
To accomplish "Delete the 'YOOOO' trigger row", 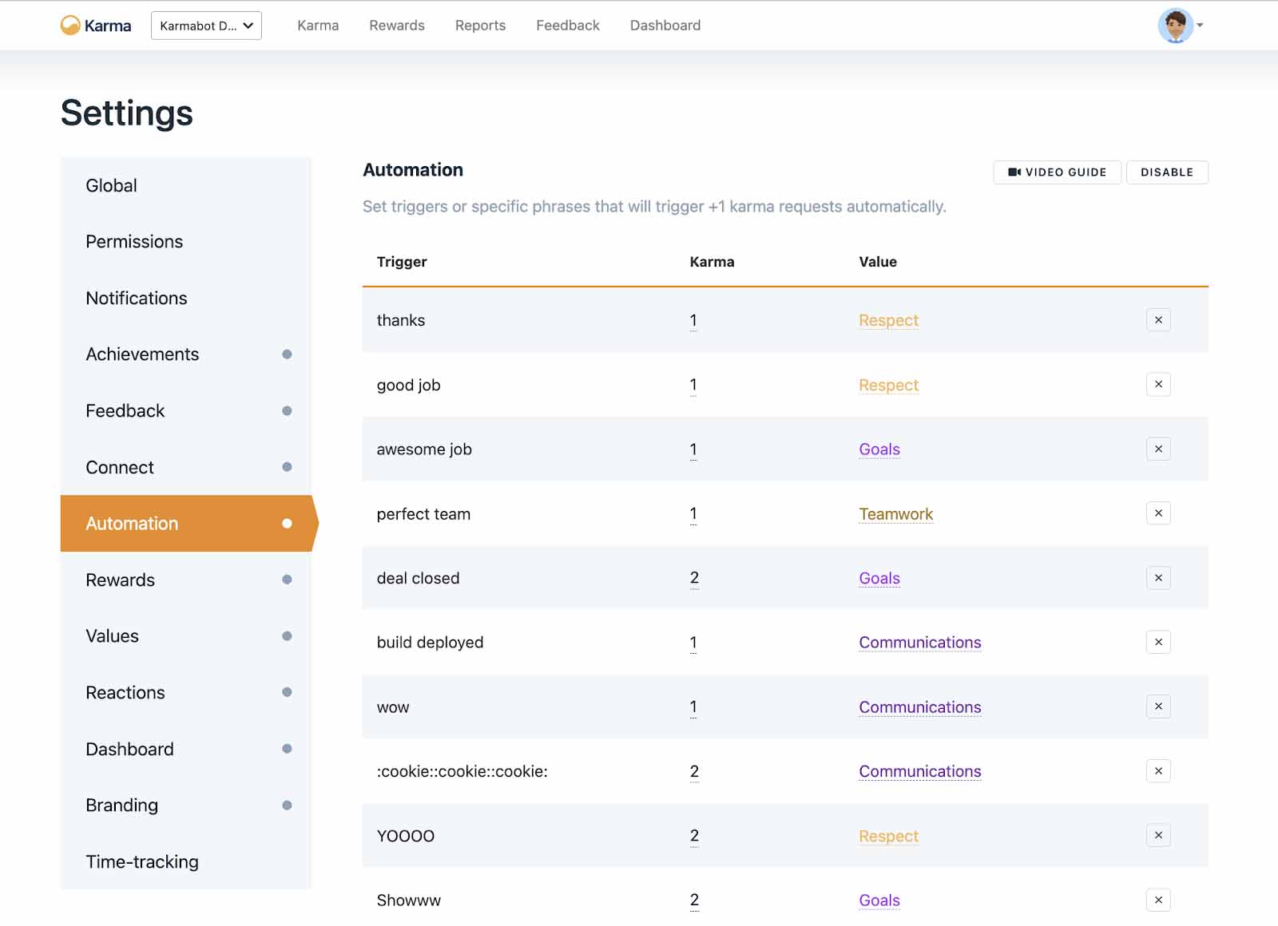I will tap(1157, 836).
